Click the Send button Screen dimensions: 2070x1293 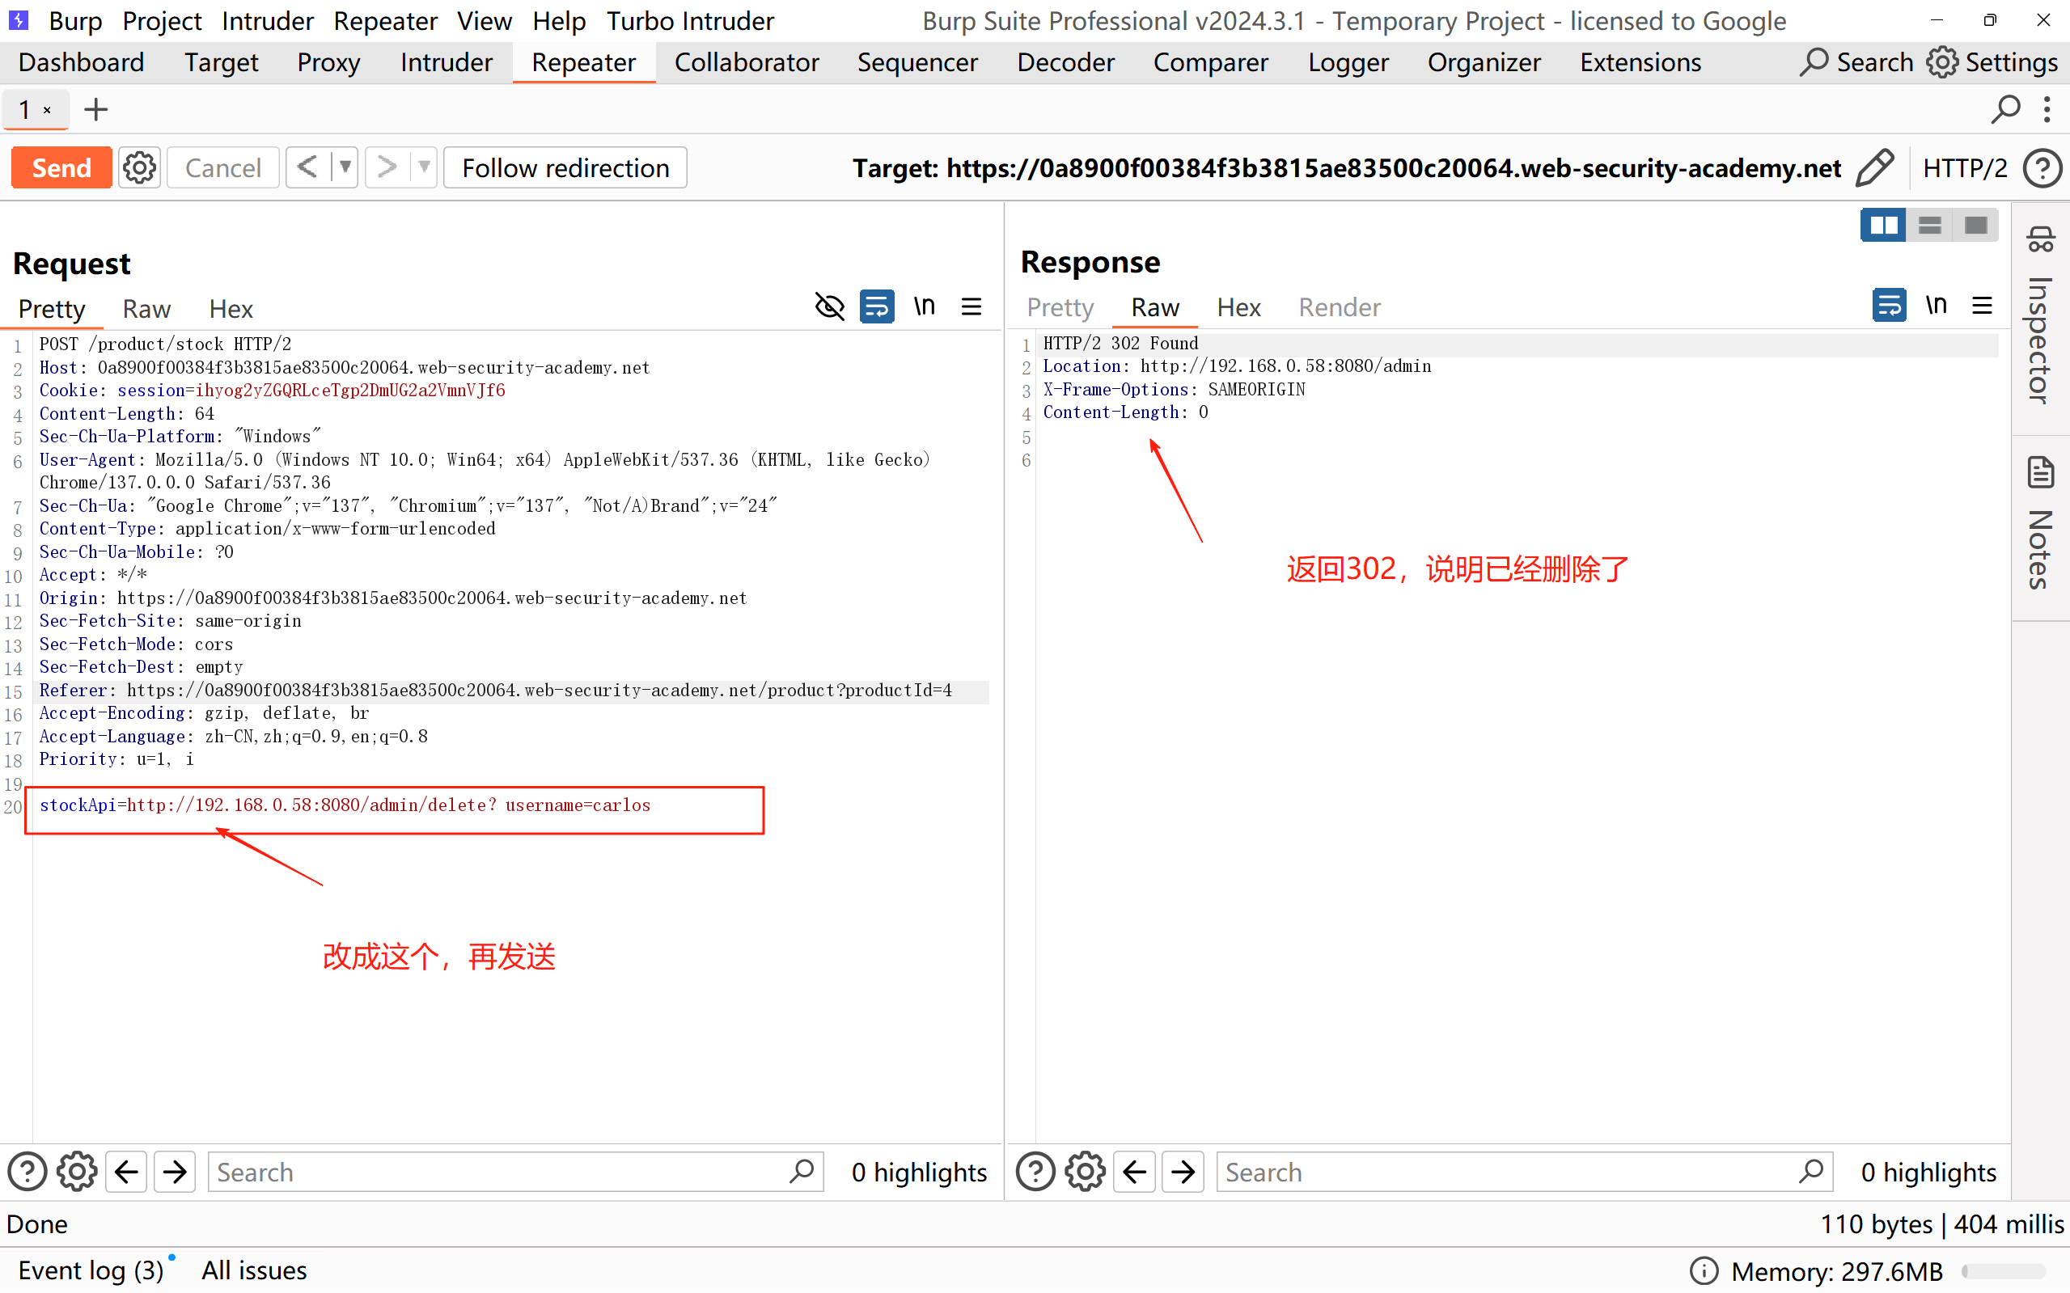click(x=61, y=167)
